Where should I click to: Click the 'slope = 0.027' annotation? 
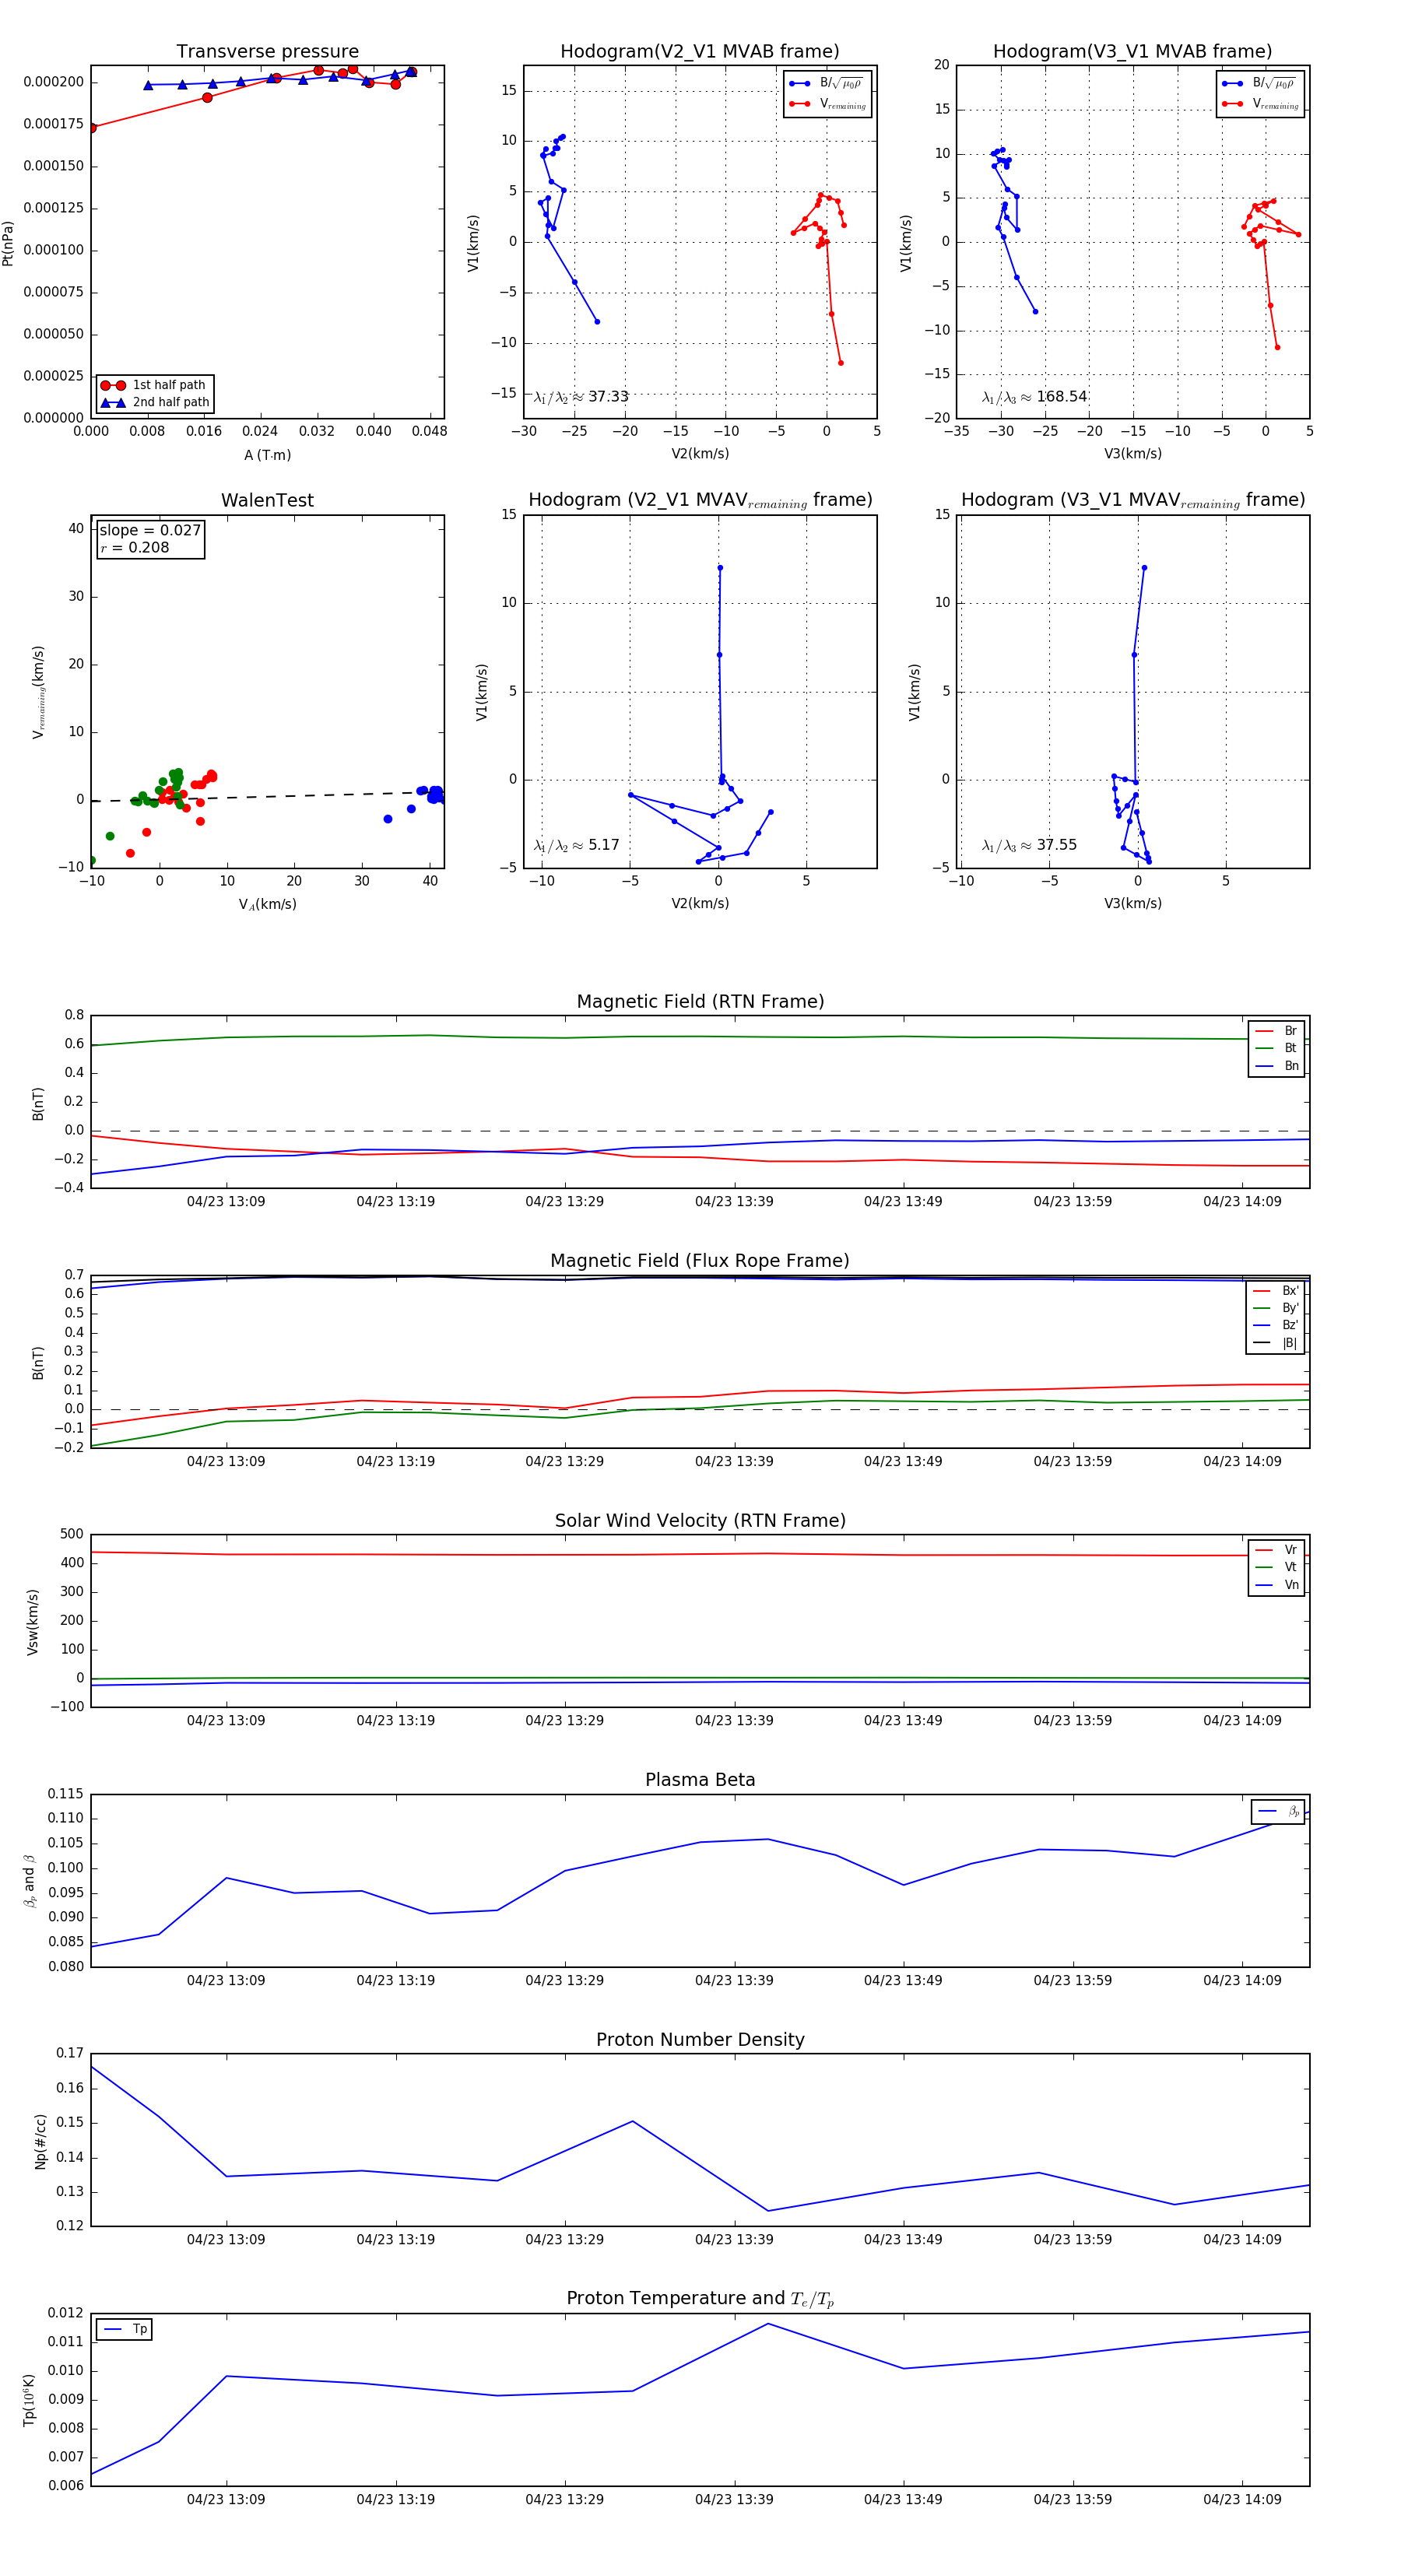coord(149,531)
